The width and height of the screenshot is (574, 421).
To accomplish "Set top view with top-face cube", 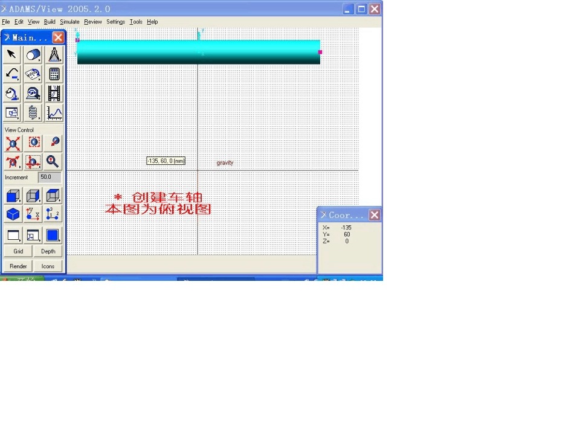I will click(53, 196).
